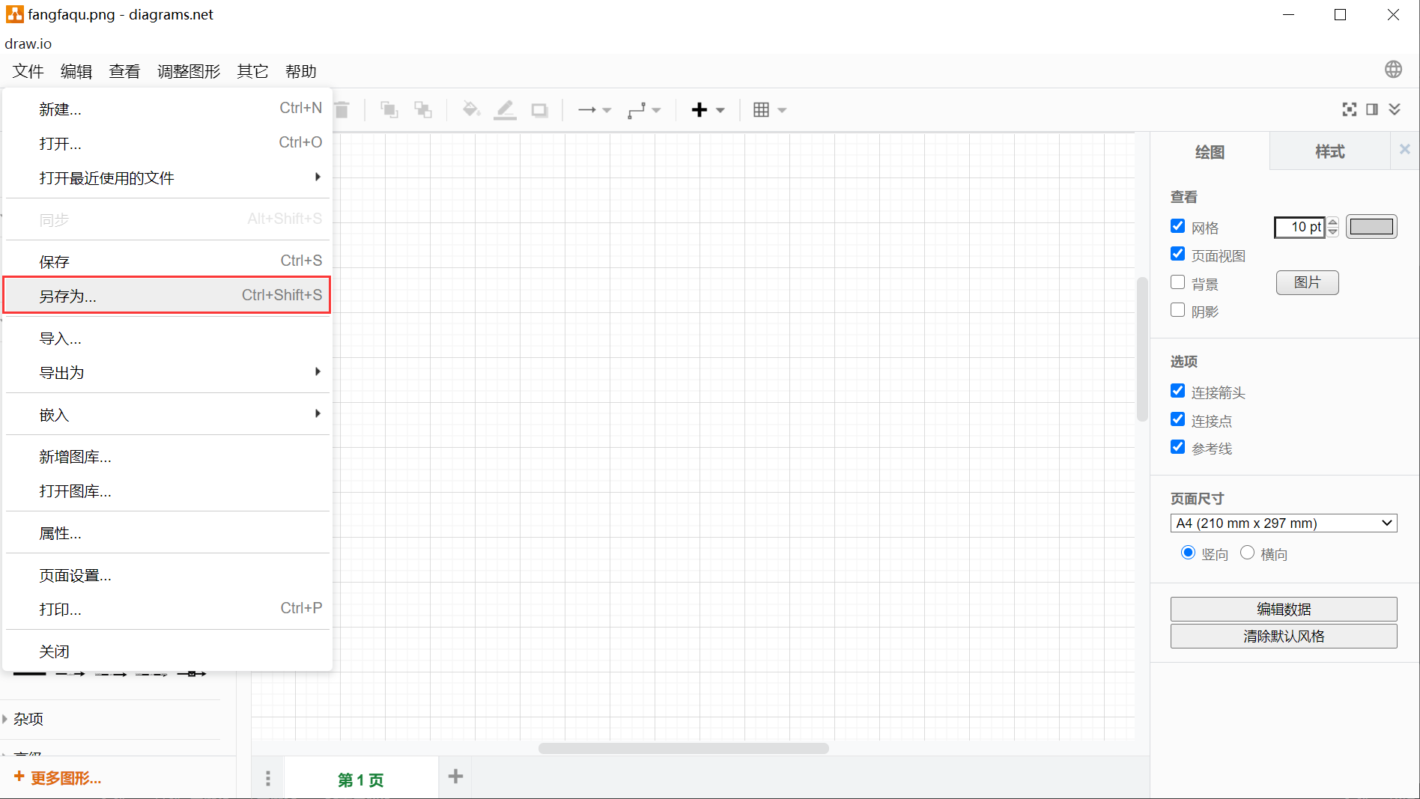Uncheck the 网格 checkbox
This screenshot has width=1420, height=799.
tap(1177, 225)
